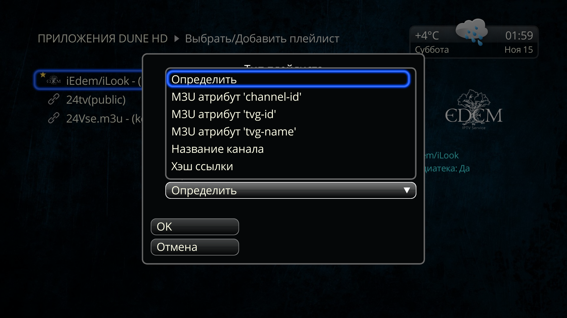Select the 'Определить' option in dropdown list
The width and height of the screenshot is (567, 318).
pos(288,79)
